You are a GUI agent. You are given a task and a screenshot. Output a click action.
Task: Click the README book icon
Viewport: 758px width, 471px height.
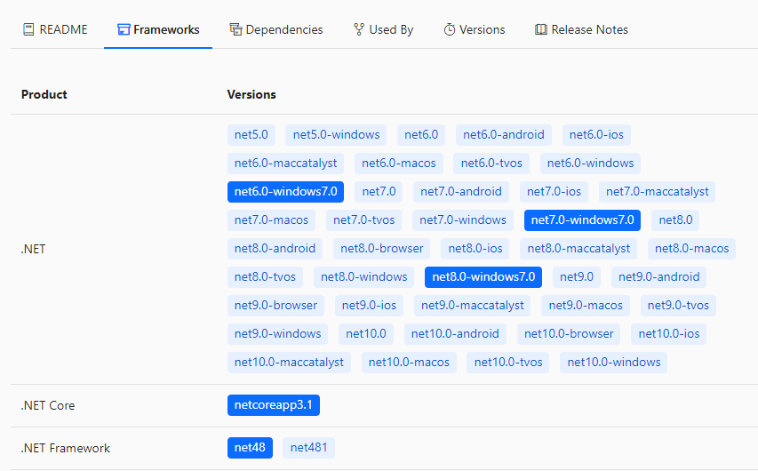tap(28, 29)
